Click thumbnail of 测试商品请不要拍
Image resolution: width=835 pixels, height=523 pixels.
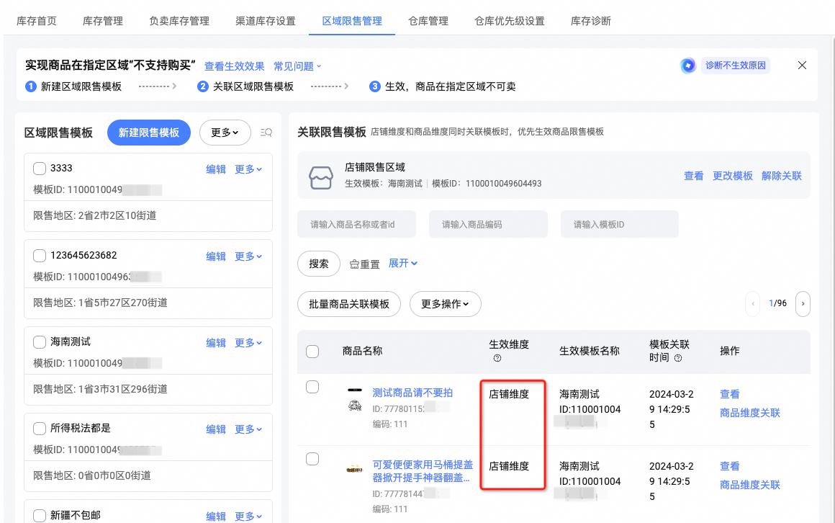pyautogui.click(x=355, y=401)
